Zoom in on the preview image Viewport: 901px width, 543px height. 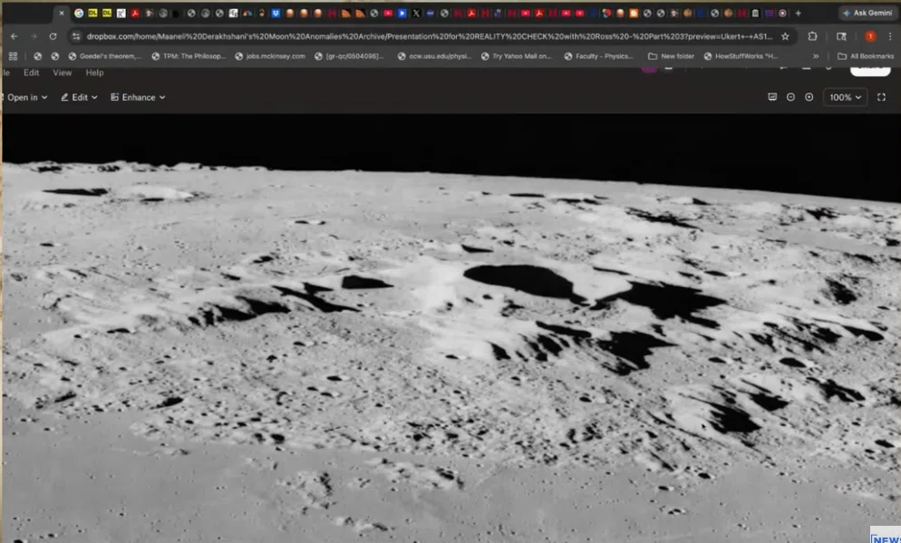click(x=809, y=97)
